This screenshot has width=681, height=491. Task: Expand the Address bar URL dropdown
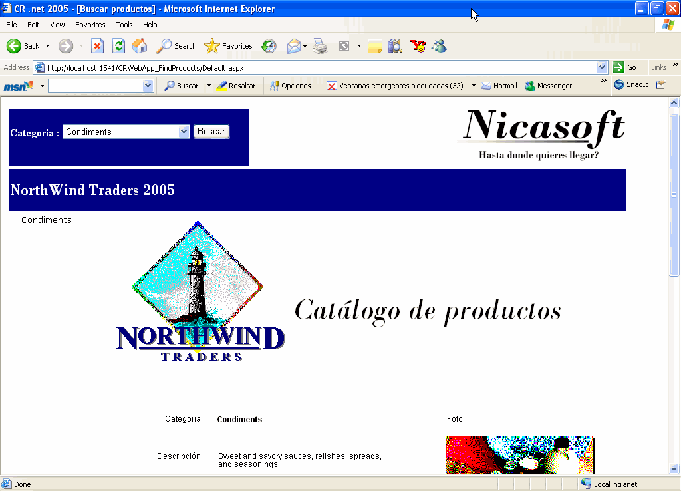pyautogui.click(x=602, y=67)
